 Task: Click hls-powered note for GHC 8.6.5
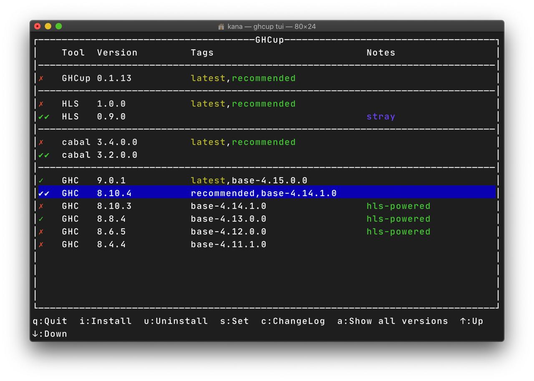click(398, 232)
